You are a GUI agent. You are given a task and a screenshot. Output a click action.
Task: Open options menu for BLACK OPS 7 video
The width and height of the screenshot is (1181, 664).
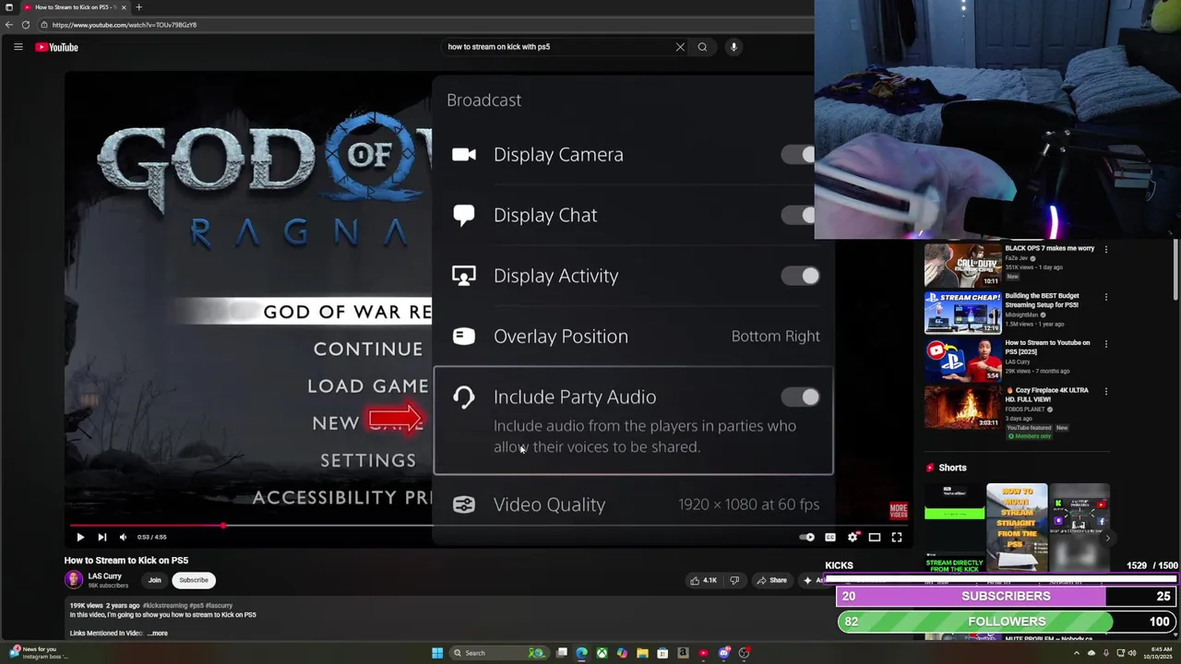pyautogui.click(x=1106, y=249)
